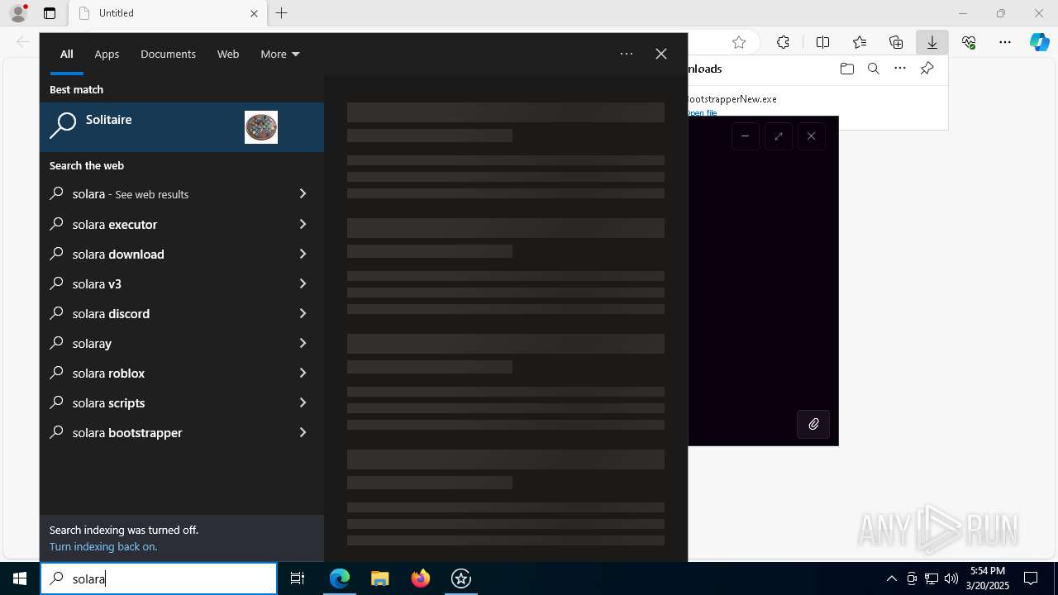Toggle Edge split screen icon

click(822, 42)
